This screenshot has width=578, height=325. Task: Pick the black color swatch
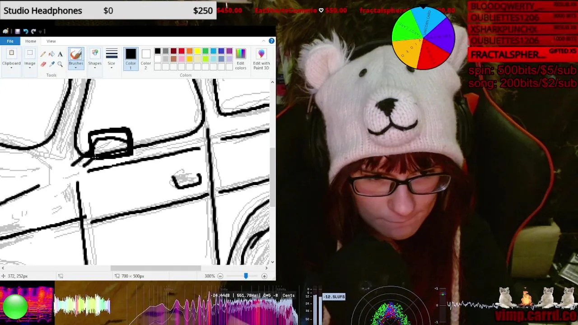point(158,51)
